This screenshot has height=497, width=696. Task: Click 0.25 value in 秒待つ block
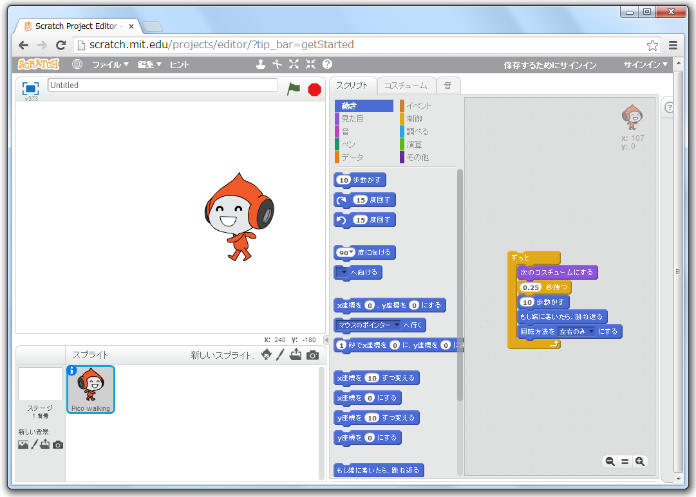pyautogui.click(x=531, y=287)
